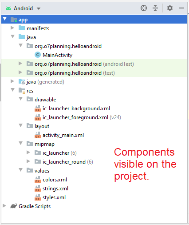Viewport: 189px width, 225px height.
Task: Click the Collapse All icon in header
Action: [x=155, y=8]
